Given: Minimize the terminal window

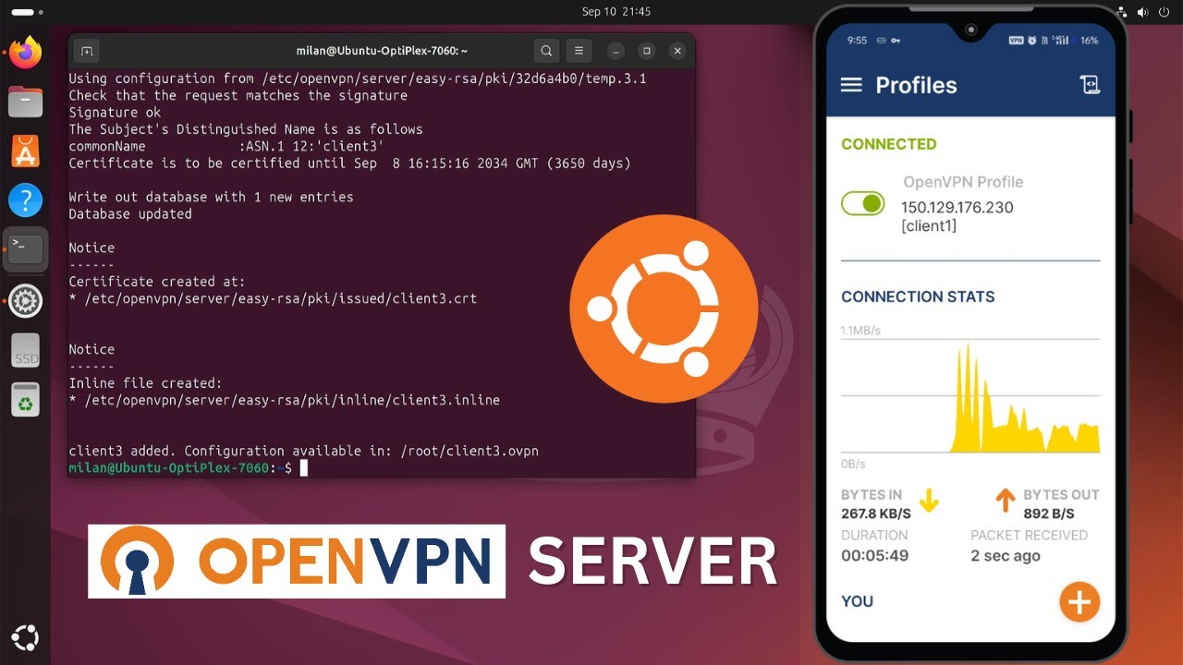Looking at the screenshot, I should click(616, 51).
